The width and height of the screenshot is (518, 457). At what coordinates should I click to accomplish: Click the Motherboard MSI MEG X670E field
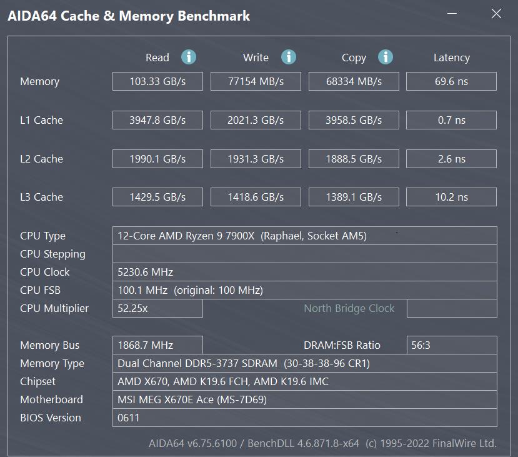tap(304, 399)
